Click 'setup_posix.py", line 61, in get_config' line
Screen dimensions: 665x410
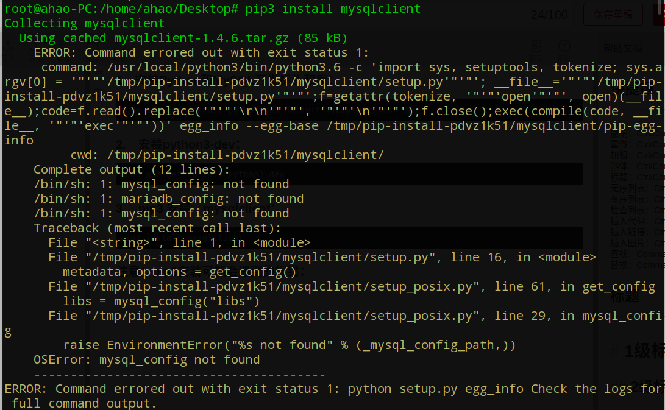click(352, 286)
